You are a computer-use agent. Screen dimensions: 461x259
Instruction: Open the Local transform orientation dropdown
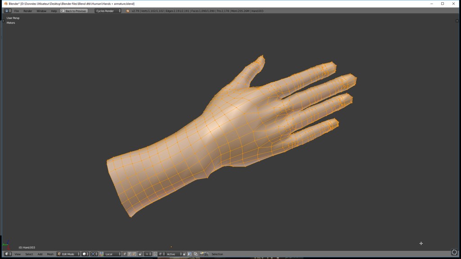click(113, 254)
